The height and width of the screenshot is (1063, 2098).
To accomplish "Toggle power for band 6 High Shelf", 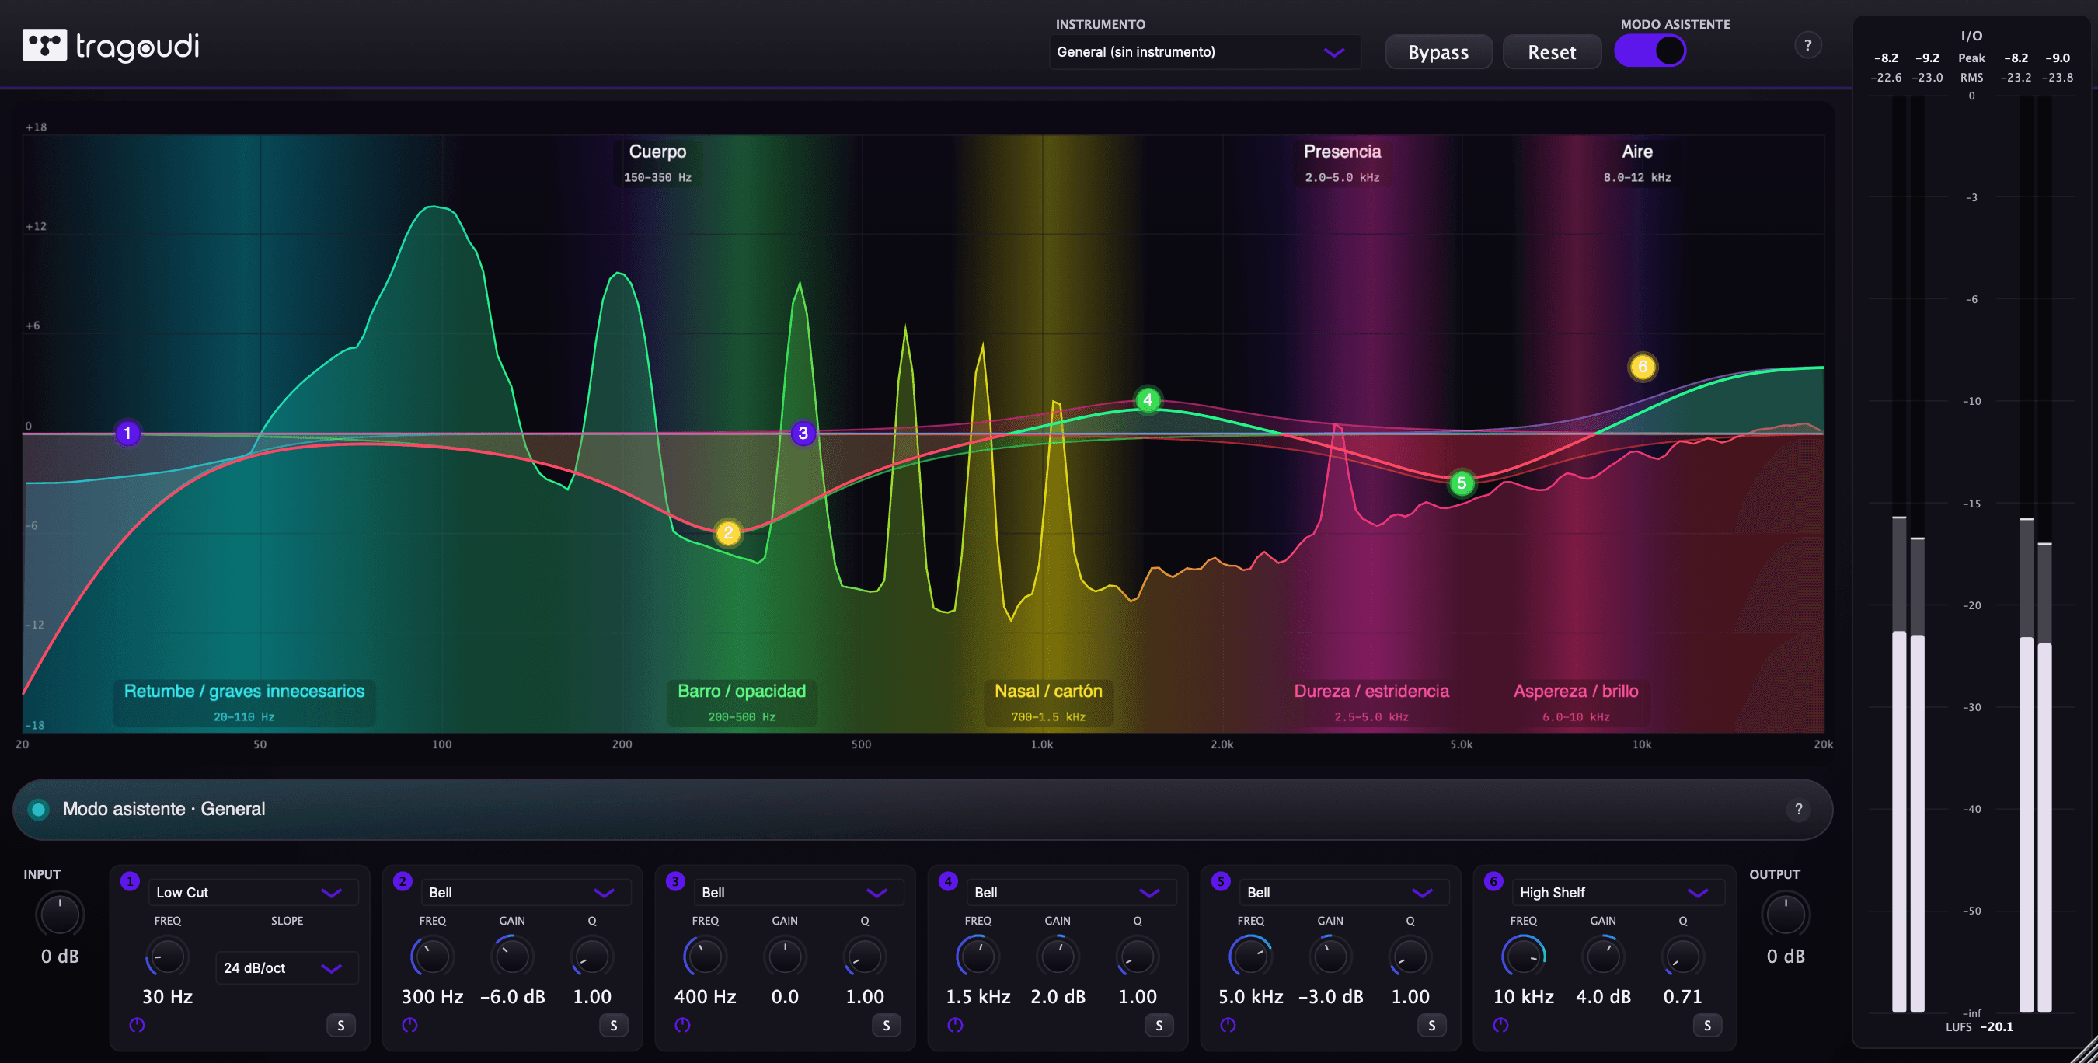I will 1501,1025.
